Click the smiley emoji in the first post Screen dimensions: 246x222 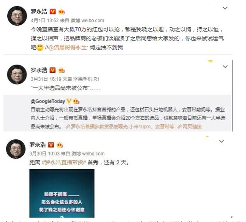pos(40,47)
